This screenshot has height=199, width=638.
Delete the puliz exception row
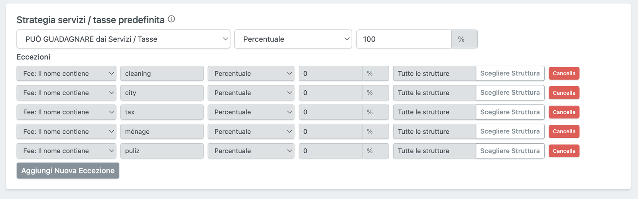click(564, 151)
